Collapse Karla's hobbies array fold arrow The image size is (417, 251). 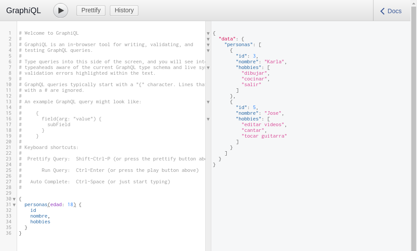208,68
